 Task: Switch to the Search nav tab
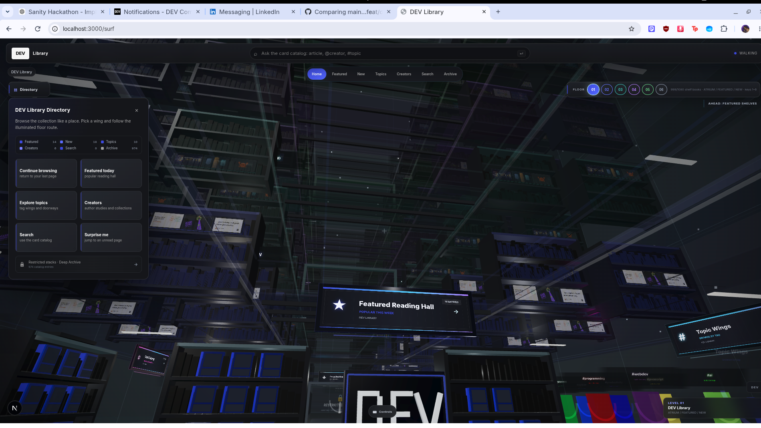[x=428, y=74]
